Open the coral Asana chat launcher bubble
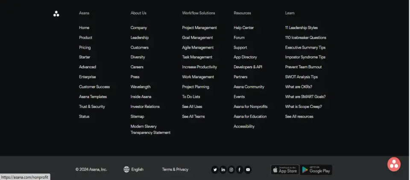 (394, 164)
